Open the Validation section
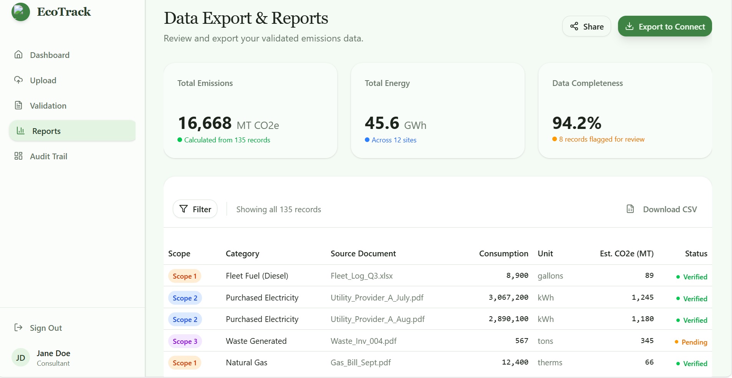The width and height of the screenshot is (732, 378). click(x=48, y=106)
